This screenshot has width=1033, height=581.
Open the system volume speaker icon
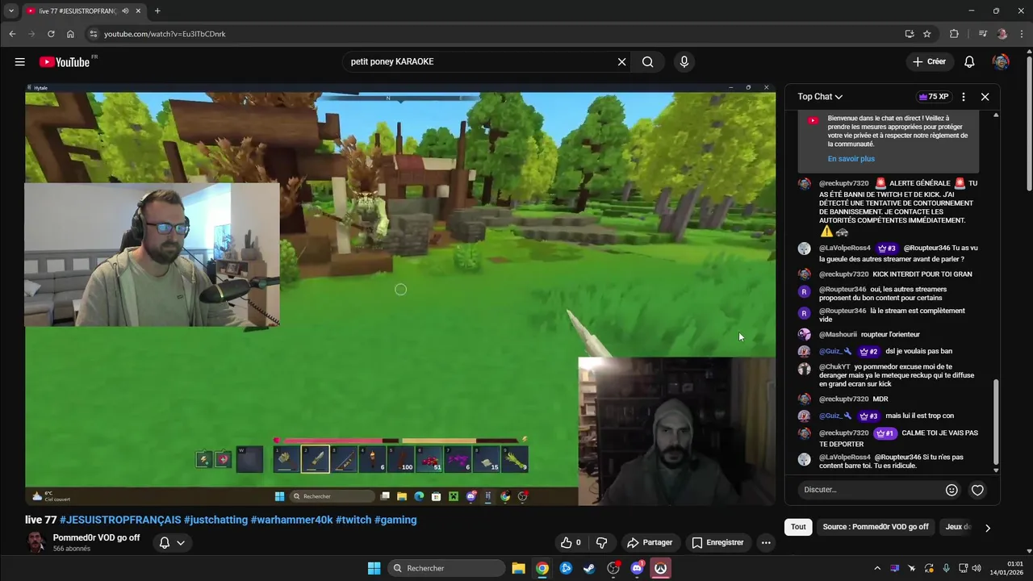point(977,568)
